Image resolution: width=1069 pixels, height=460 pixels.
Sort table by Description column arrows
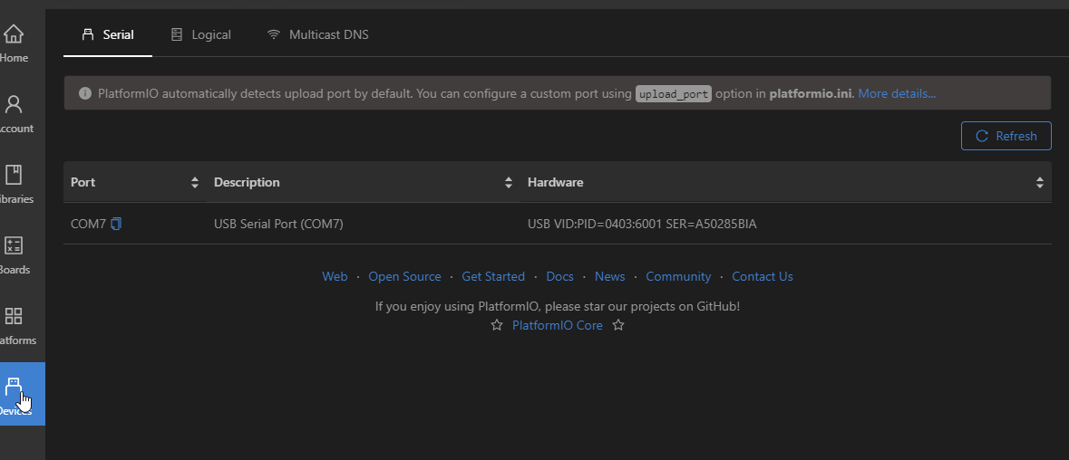(508, 182)
